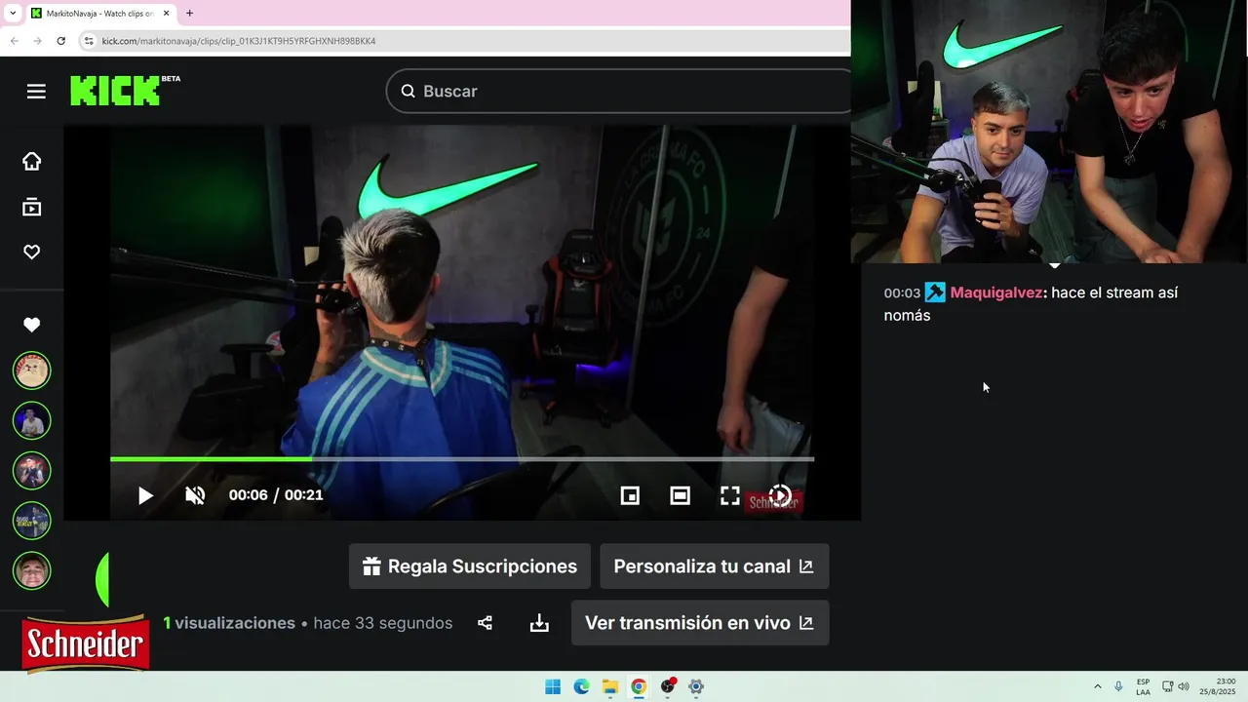The height and width of the screenshot is (702, 1248).
Task: Open network tray icon
Action: 1168,686
